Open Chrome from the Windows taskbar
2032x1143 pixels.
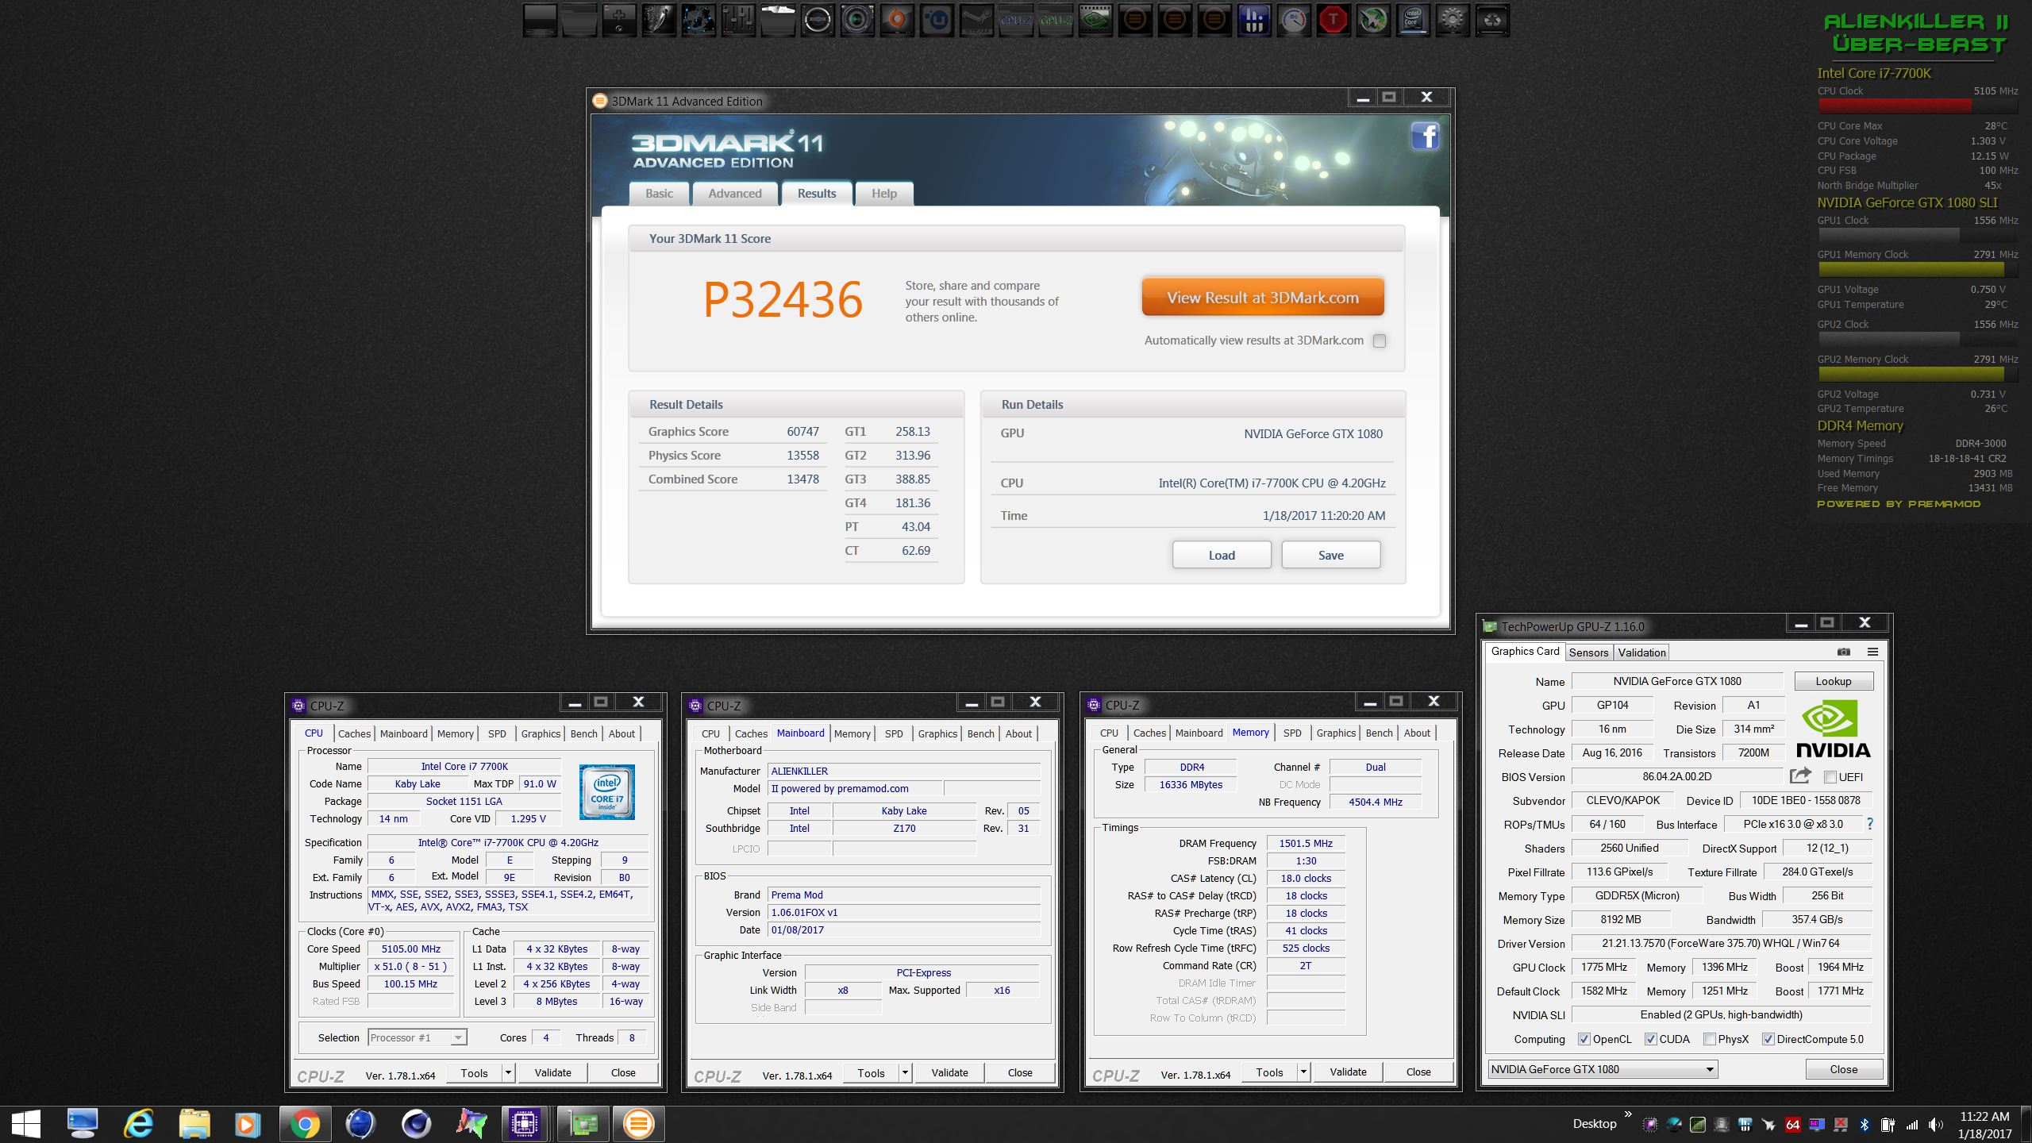pyautogui.click(x=304, y=1123)
